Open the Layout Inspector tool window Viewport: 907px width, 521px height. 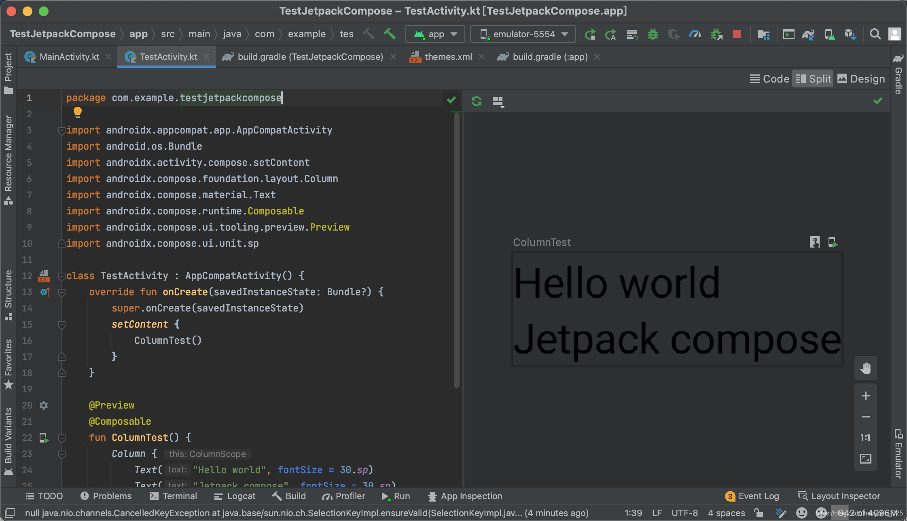tap(839, 496)
